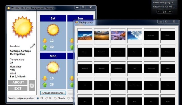Screen dimensions: 182x105
Task: Select the Partly cloudy black thumbnail
Action: (x=85, y=69)
